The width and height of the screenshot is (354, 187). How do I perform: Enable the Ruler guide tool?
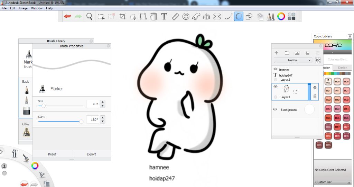175,17
